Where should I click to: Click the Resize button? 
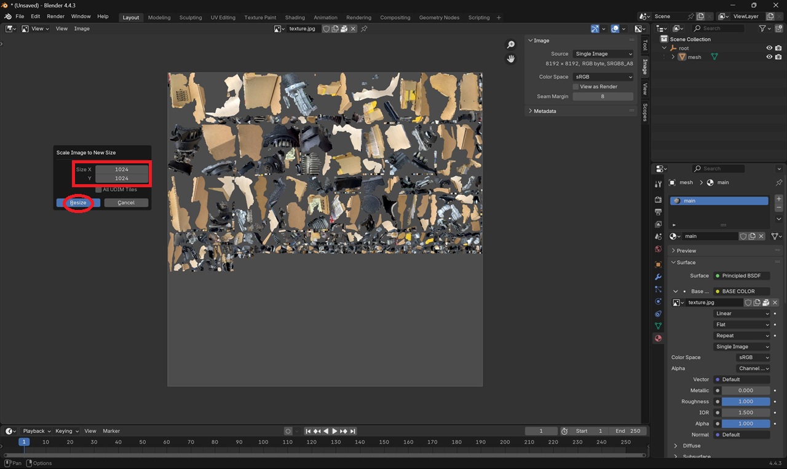78,203
